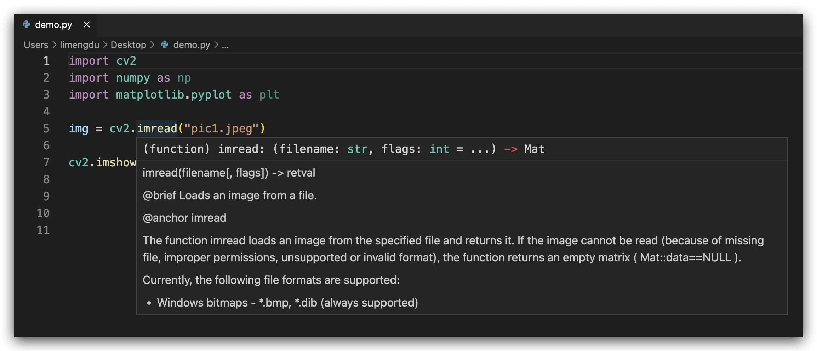Image resolution: width=817 pixels, height=351 pixels.
Task: Select line 5 via its line number
Action: tap(46, 129)
